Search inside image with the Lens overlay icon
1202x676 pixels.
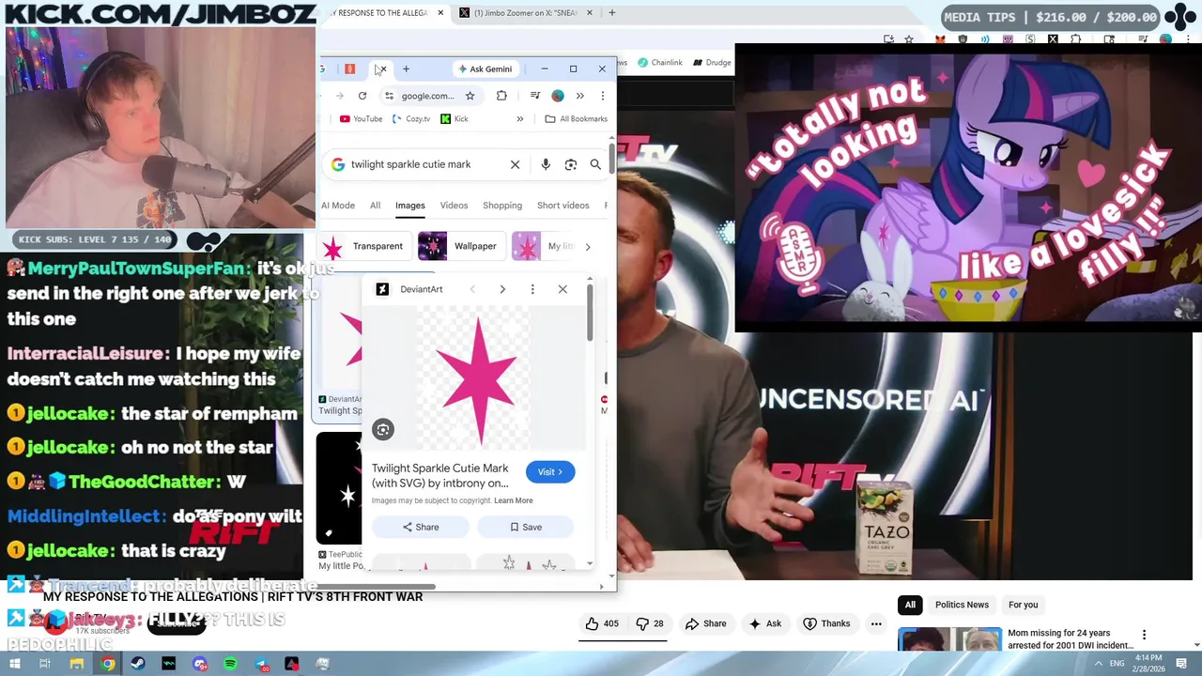tap(382, 430)
